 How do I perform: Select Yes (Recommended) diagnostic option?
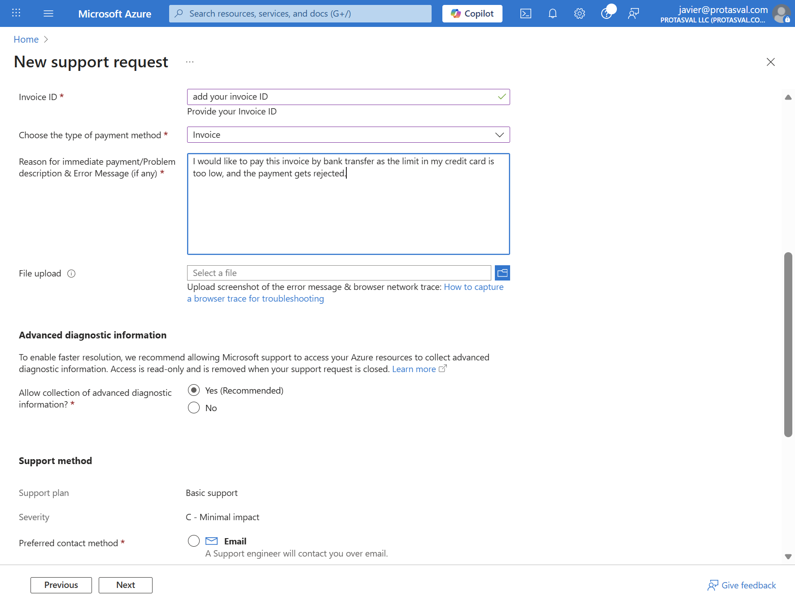(x=194, y=390)
